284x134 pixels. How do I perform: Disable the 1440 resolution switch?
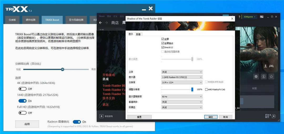tap(22, 101)
